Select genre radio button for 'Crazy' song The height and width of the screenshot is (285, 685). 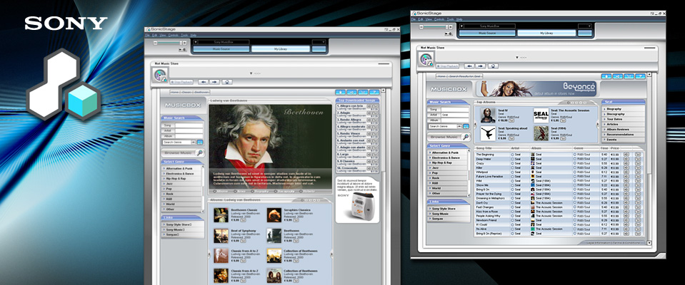(x=575, y=163)
